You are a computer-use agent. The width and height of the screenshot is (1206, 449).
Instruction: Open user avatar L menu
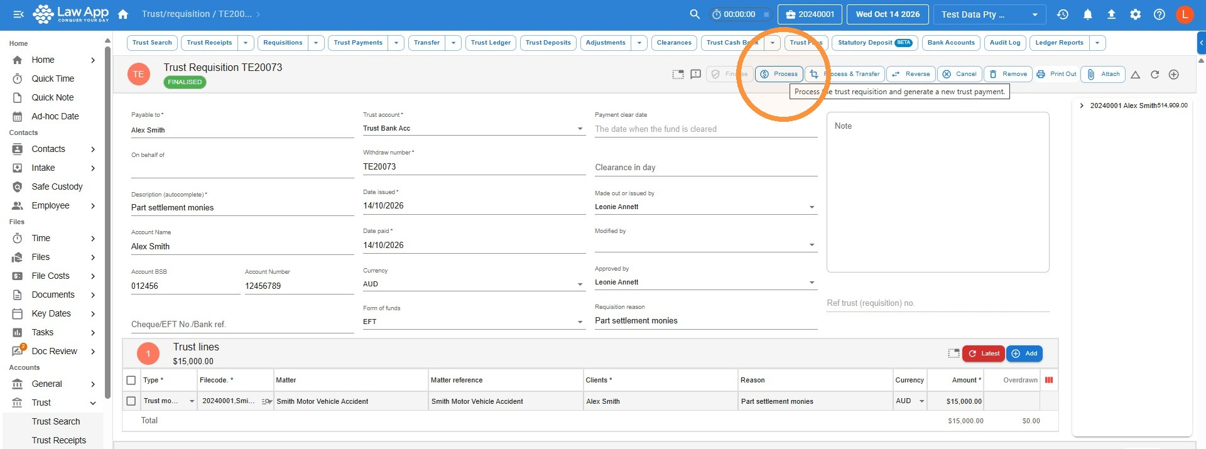click(x=1185, y=14)
